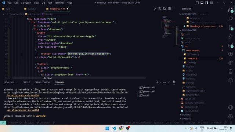This screenshot has width=235, height=132.
Task: Open the new terminal launch profile dropdown arrow
Action: coord(160,82)
